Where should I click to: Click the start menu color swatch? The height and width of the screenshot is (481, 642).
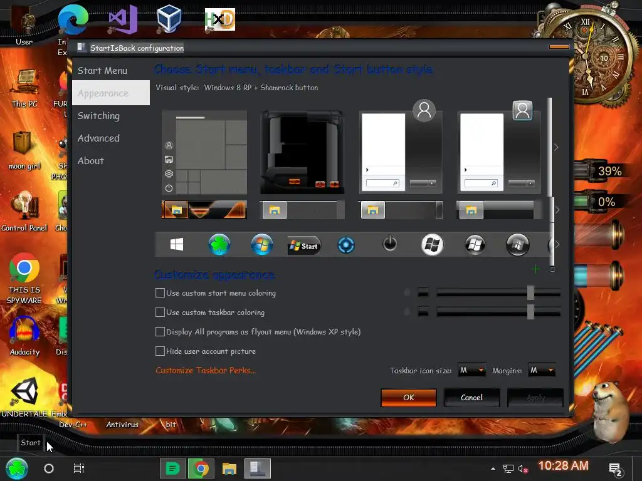(x=423, y=292)
